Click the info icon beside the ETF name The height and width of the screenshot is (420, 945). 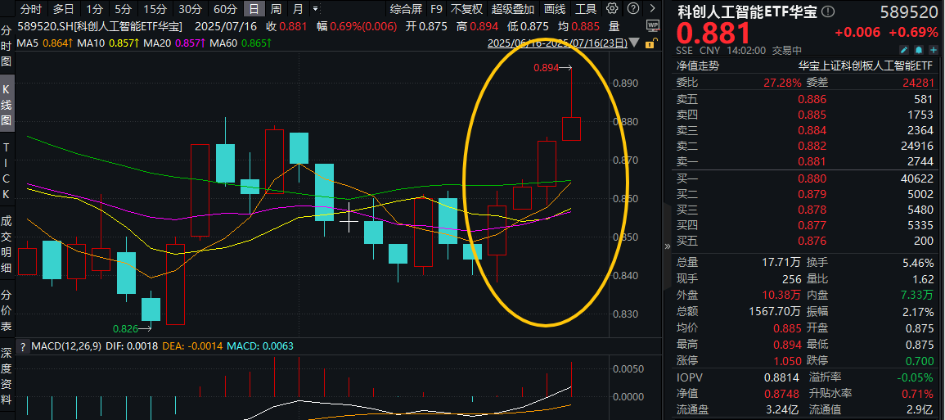pyautogui.click(x=828, y=11)
